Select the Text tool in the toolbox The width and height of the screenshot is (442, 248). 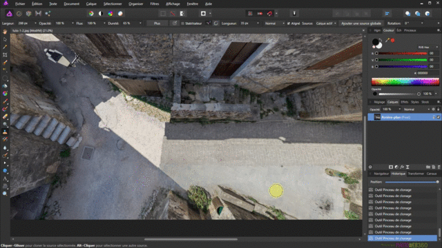click(5, 178)
